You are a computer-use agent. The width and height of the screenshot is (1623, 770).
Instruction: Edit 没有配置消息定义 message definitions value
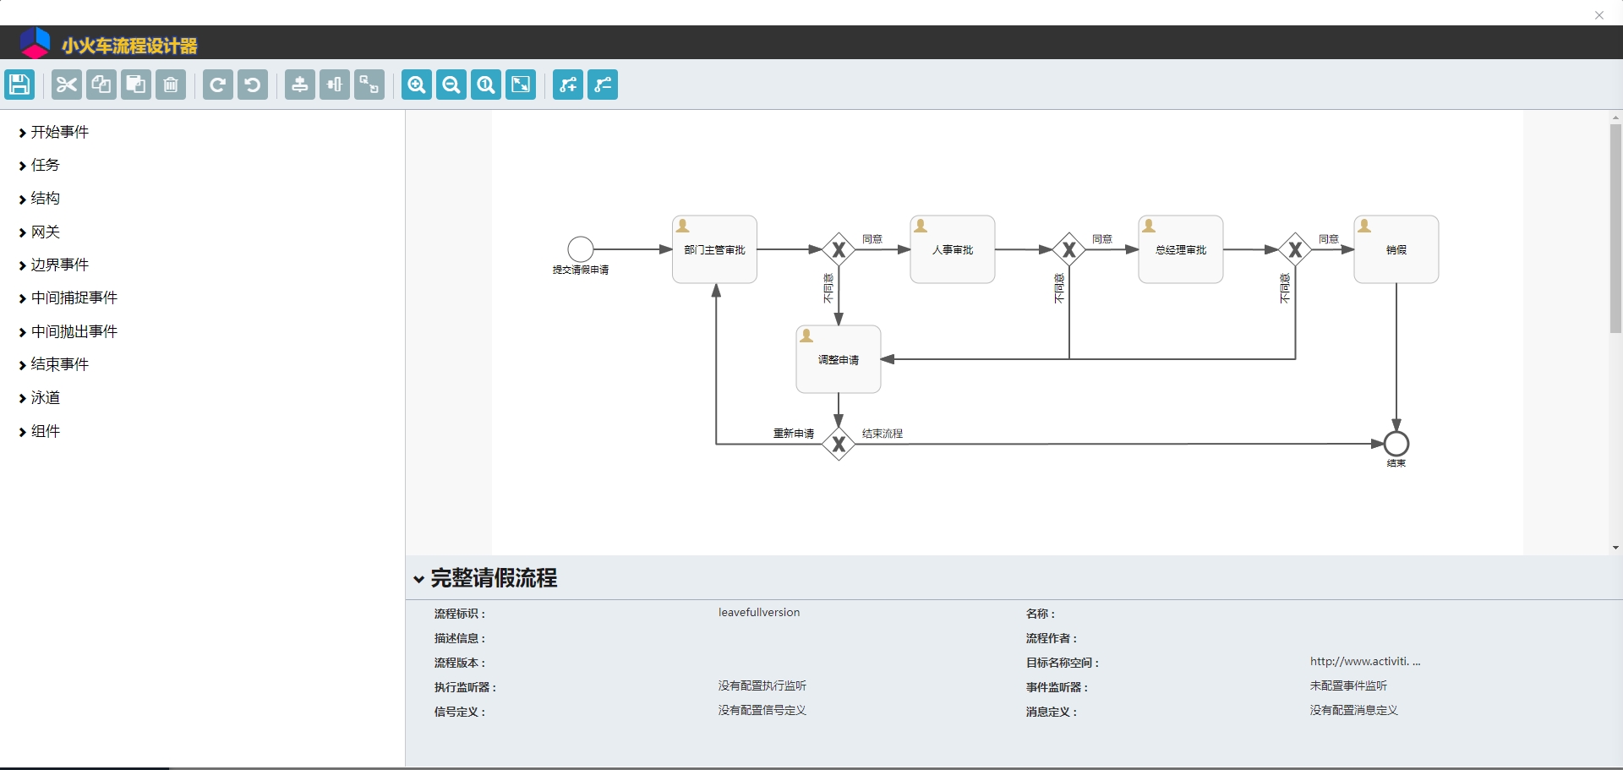point(1354,711)
